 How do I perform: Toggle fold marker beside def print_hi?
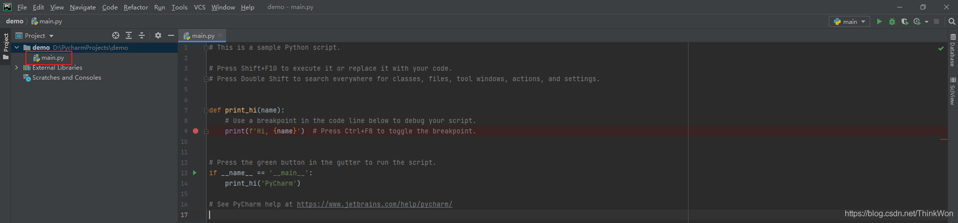tap(206, 111)
